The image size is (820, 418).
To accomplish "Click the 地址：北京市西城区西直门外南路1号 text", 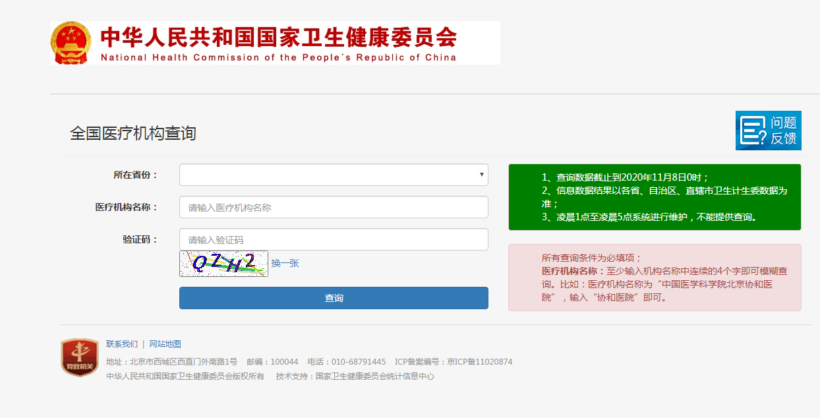I will pyautogui.click(x=171, y=362).
